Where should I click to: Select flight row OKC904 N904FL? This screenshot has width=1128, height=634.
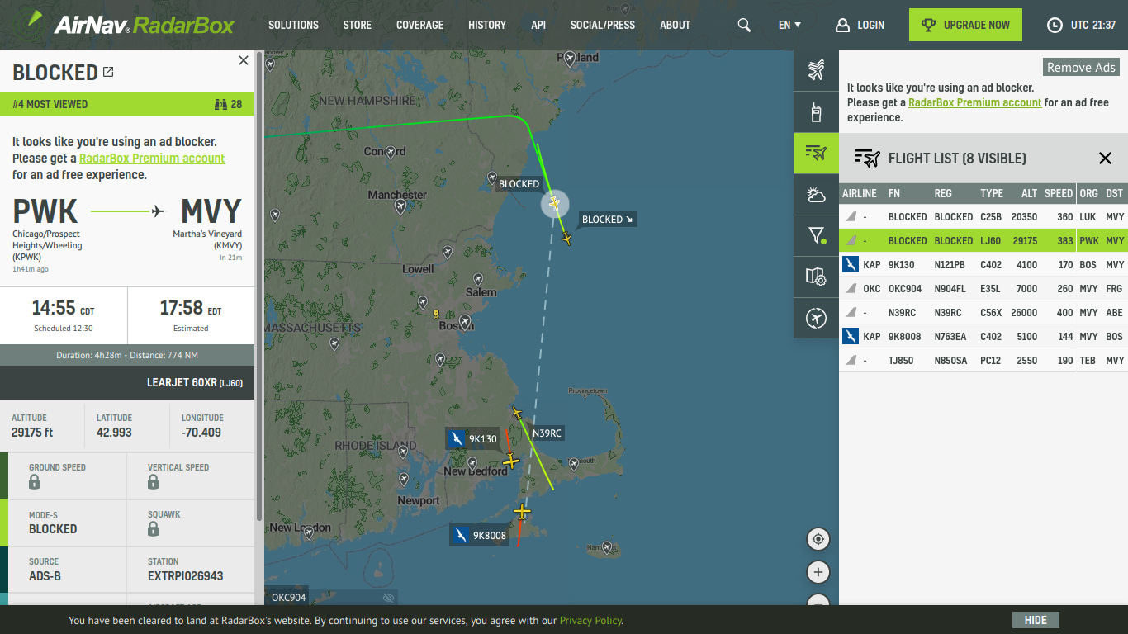click(983, 289)
